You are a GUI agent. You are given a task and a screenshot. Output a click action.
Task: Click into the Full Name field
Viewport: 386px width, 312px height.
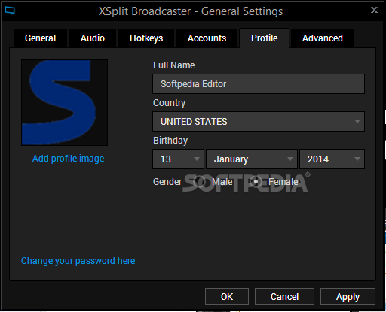[259, 84]
